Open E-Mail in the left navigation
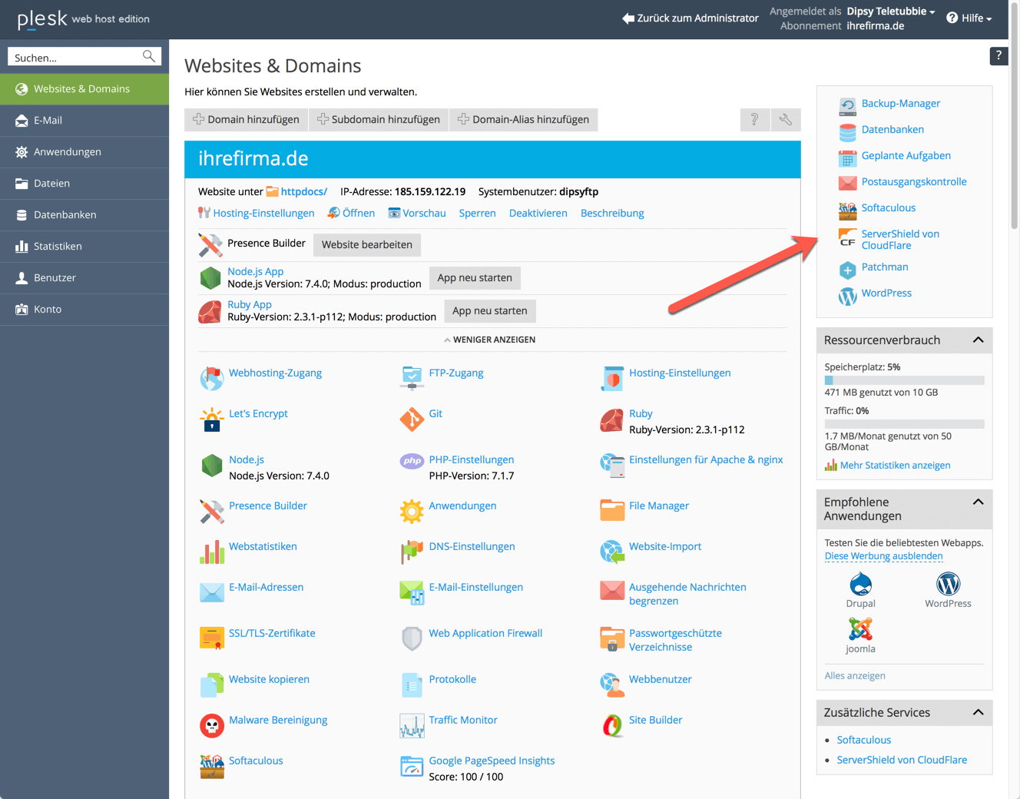 pos(48,121)
